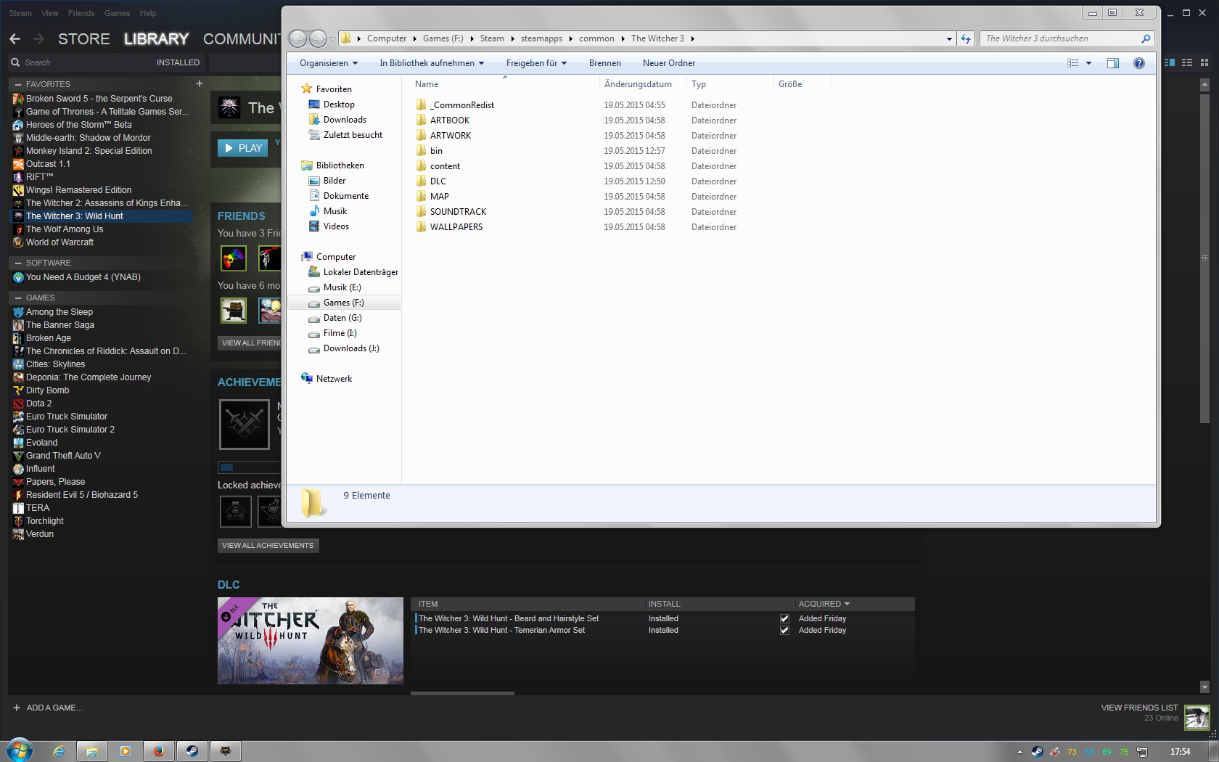Open the help icon in Explorer toolbar
Screen dimensions: 1219x762
[1139, 63]
